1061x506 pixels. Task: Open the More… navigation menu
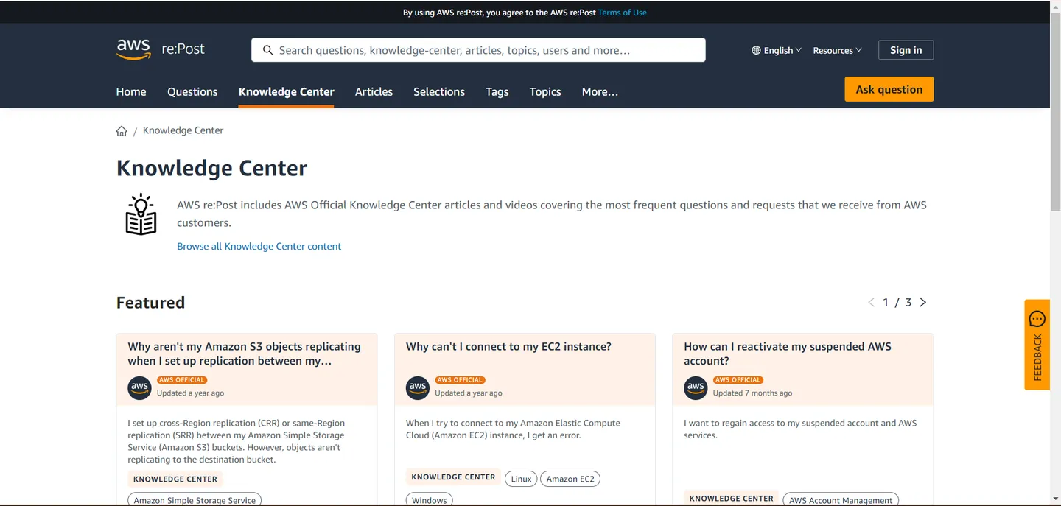click(x=600, y=91)
